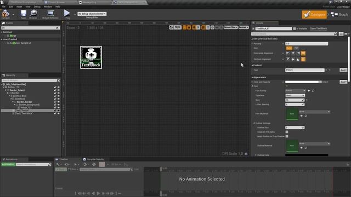Set vertical alignment to top
This screenshot has width=351, height=197.
pyautogui.click(x=287, y=59)
